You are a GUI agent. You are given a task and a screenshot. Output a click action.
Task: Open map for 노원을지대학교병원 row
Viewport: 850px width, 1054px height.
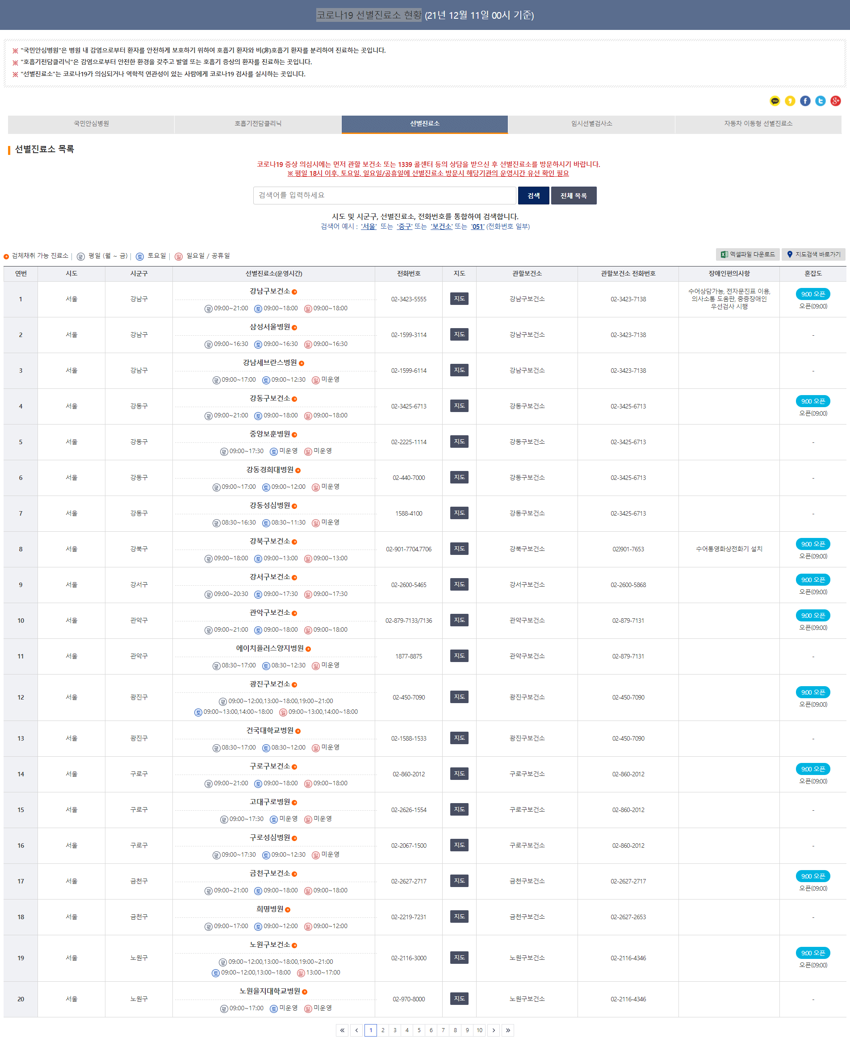tap(459, 999)
